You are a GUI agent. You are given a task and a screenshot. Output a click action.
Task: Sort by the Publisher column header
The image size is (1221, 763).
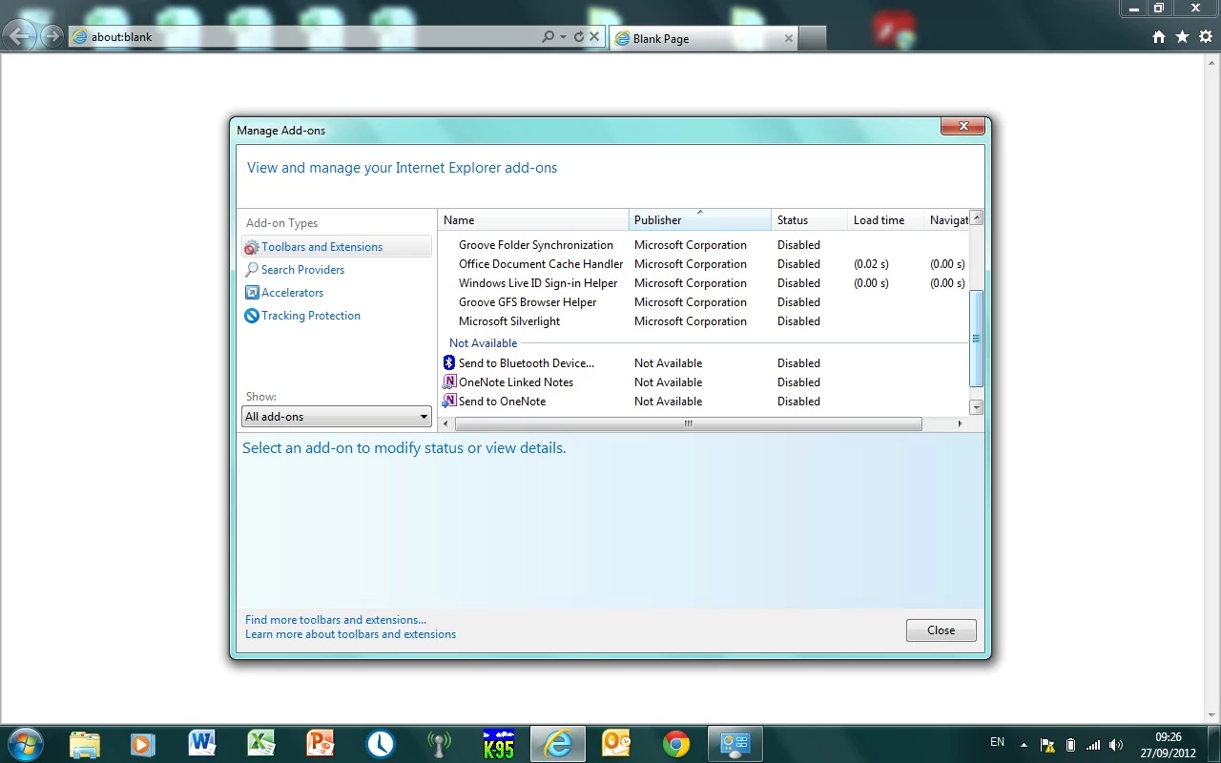click(x=700, y=219)
